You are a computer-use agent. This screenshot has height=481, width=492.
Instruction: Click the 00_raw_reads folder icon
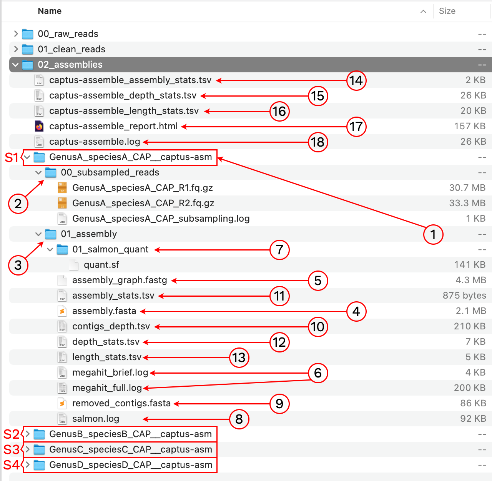(x=28, y=34)
